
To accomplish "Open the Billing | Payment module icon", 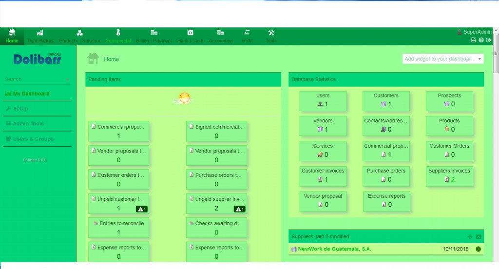I will (x=154, y=33).
